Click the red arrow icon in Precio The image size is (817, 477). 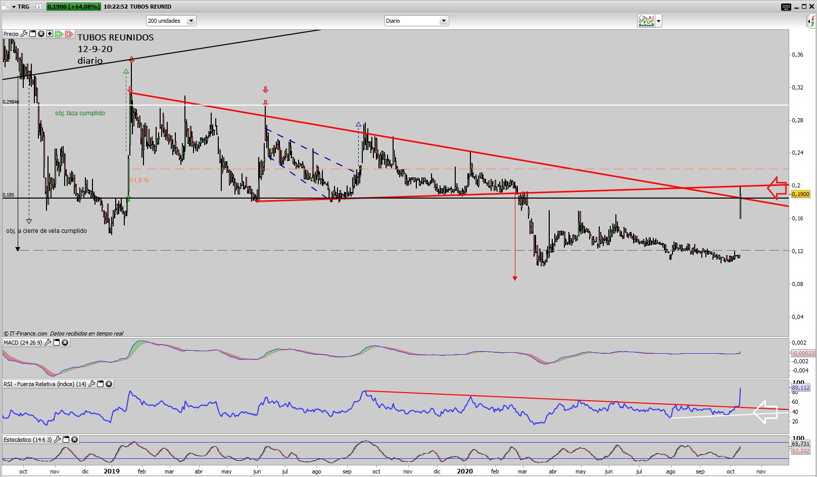[69, 34]
